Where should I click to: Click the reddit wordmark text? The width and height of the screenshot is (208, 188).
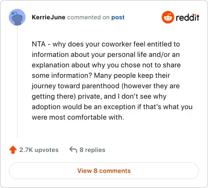(x=187, y=17)
